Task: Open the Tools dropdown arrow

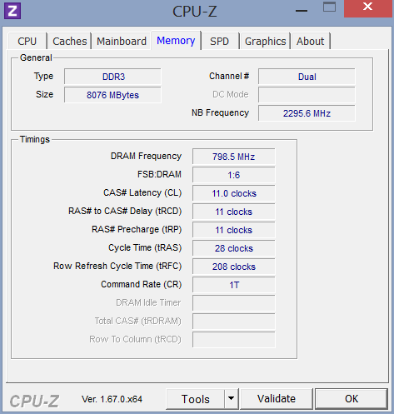Action: pos(231,399)
